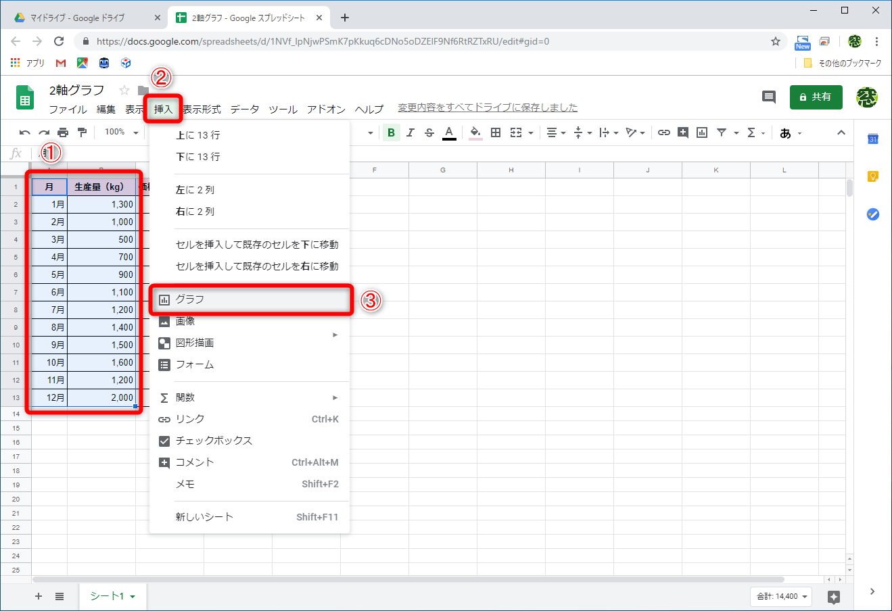892x611 pixels.
Task: Toggle bold formatting
Action: point(391,132)
